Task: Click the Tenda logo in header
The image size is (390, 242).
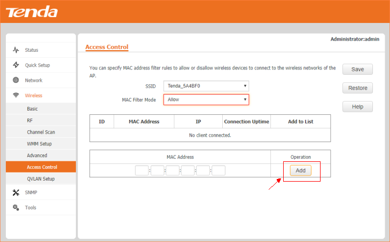Action: pyautogui.click(x=32, y=12)
